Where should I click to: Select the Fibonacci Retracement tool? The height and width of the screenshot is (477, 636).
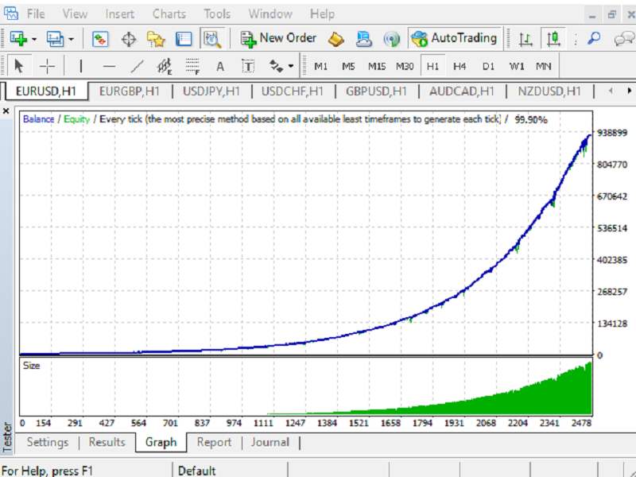(192, 66)
